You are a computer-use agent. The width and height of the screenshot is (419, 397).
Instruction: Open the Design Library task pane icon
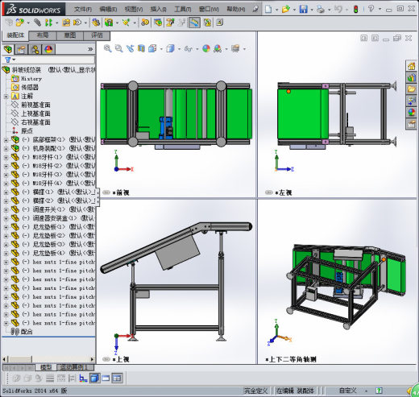point(412,77)
